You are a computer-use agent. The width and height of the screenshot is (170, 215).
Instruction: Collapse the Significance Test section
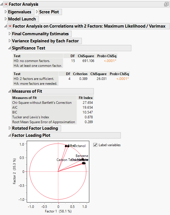[x=9, y=48]
